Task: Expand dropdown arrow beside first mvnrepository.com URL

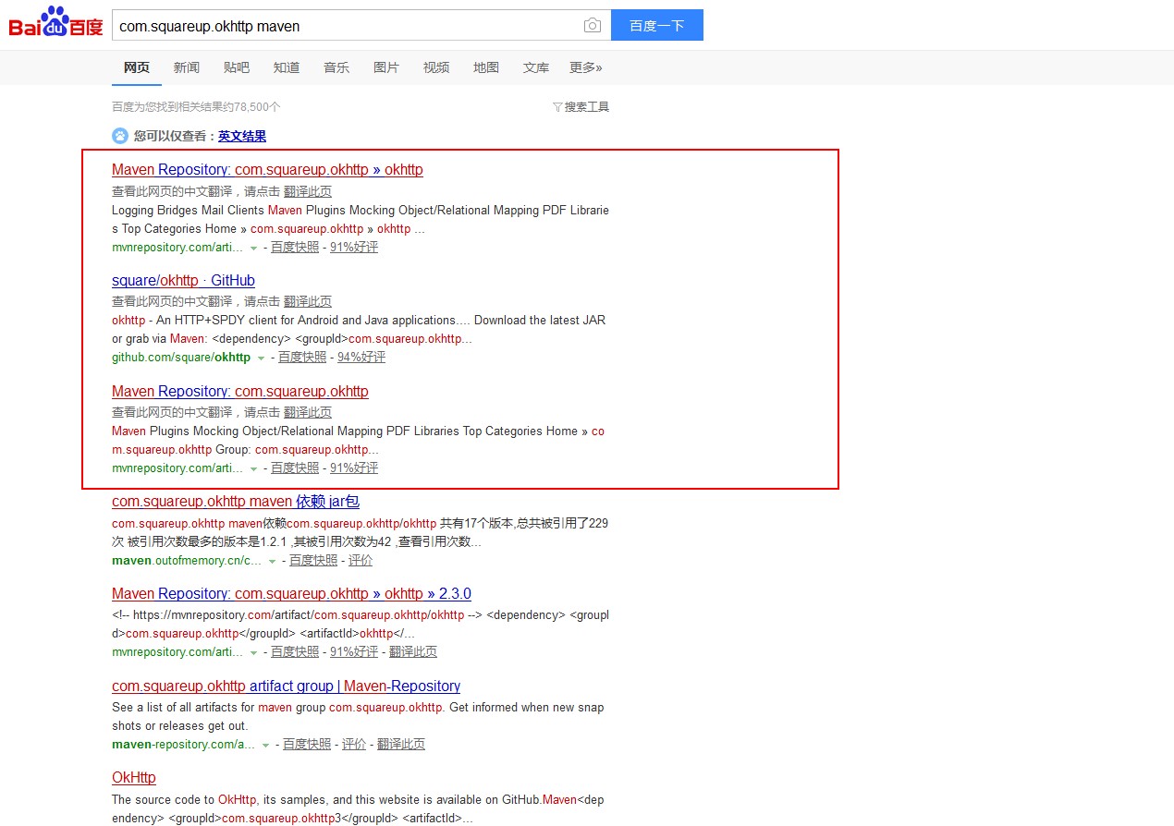Action: 253,248
